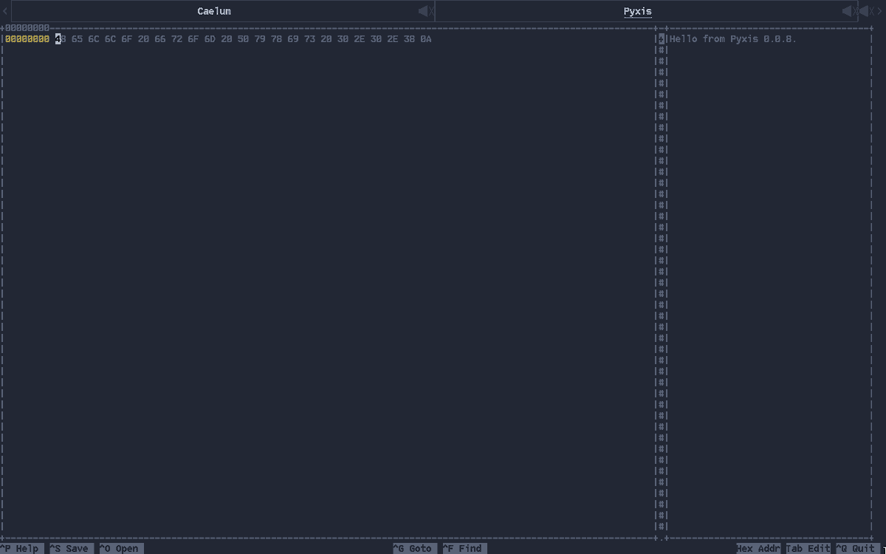Mute the Caelum tab speaker icon
This screenshot has width=886, height=554.
[x=426, y=11]
